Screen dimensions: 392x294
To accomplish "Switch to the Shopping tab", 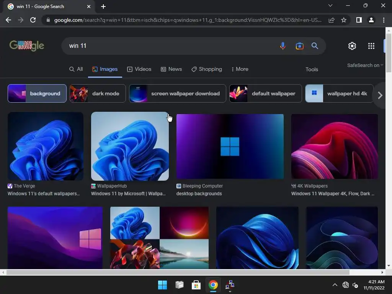I will [x=207, y=69].
